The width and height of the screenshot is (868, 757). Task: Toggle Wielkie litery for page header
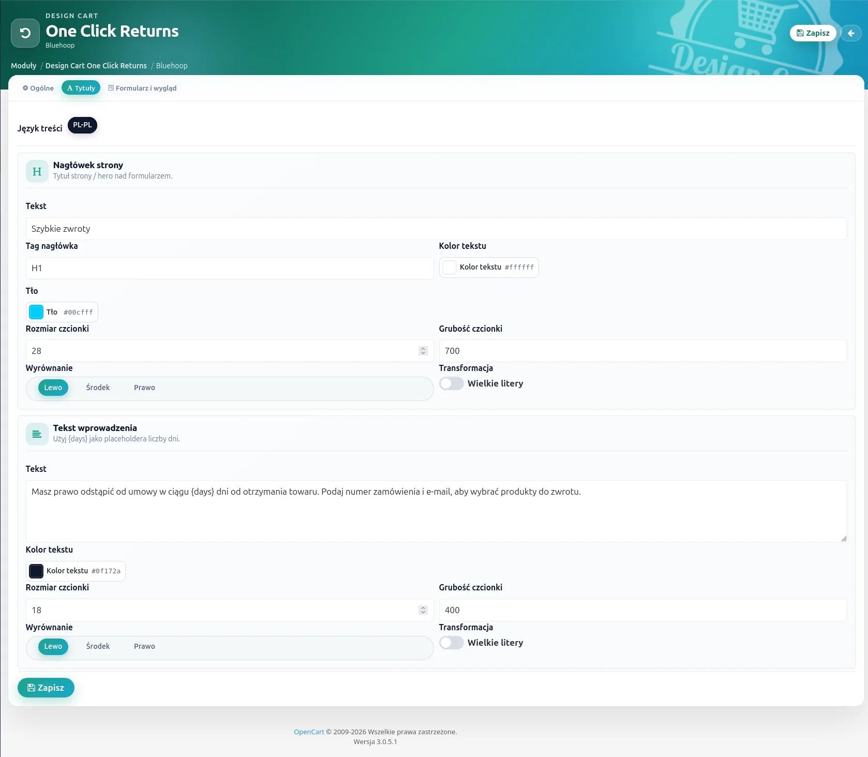point(452,383)
